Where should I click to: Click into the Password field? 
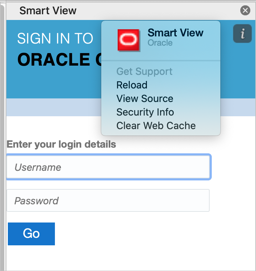[x=108, y=200]
